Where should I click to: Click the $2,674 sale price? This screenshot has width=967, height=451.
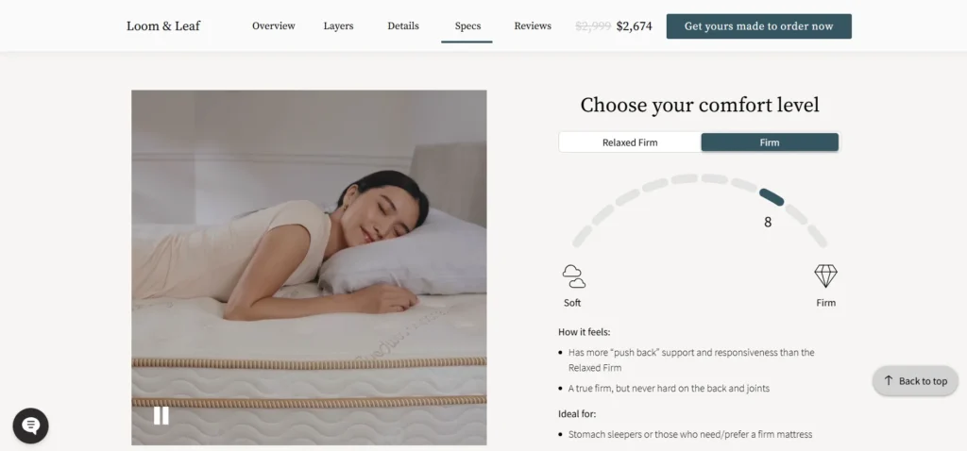pyautogui.click(x=634, y=25)
